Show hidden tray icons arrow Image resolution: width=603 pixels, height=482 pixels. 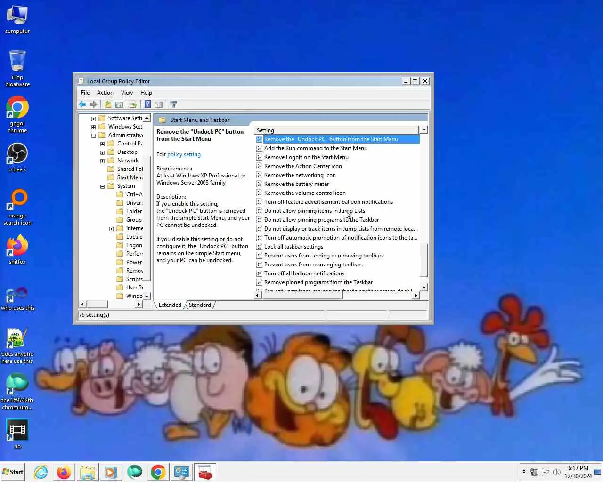point(524,472)
